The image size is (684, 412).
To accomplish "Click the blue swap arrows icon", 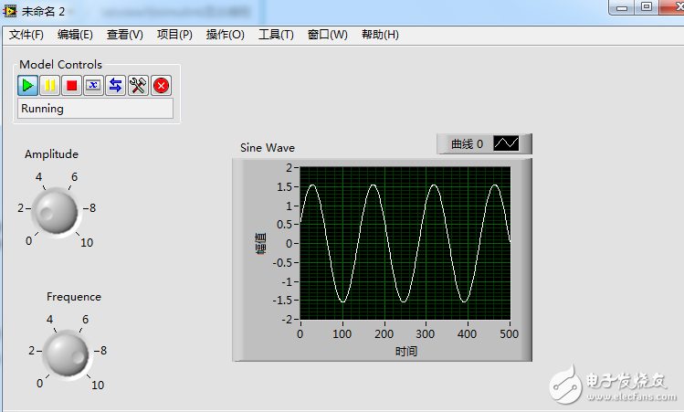I will 116,85.
